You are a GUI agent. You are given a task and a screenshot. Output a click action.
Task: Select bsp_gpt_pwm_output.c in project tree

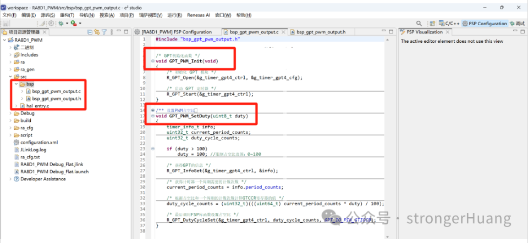pos(53,91)
